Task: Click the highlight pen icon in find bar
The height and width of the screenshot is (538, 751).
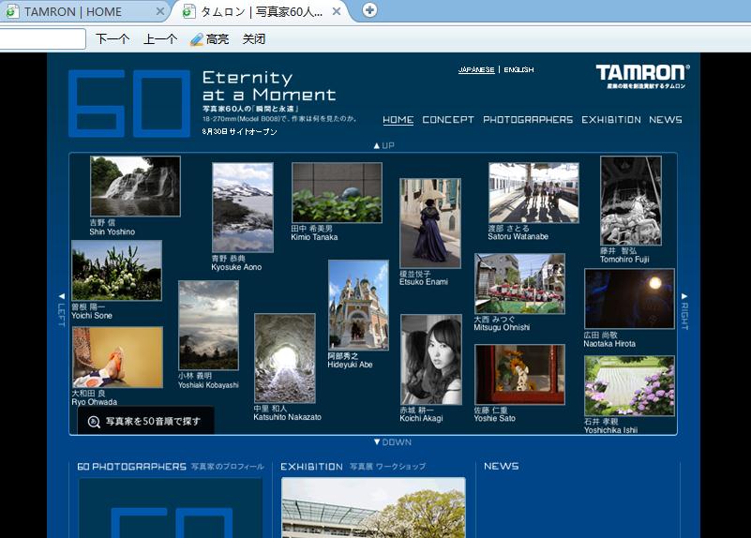Action: tap(196, 39)
